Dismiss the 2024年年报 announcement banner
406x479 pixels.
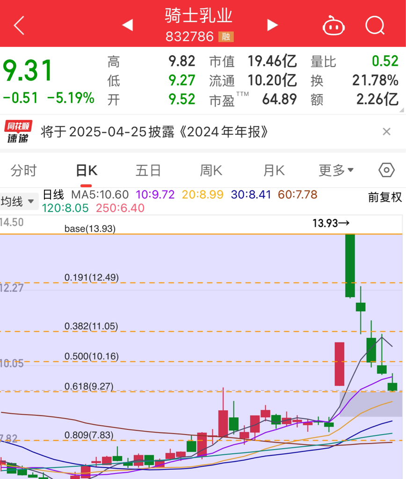tap(386, 131)
